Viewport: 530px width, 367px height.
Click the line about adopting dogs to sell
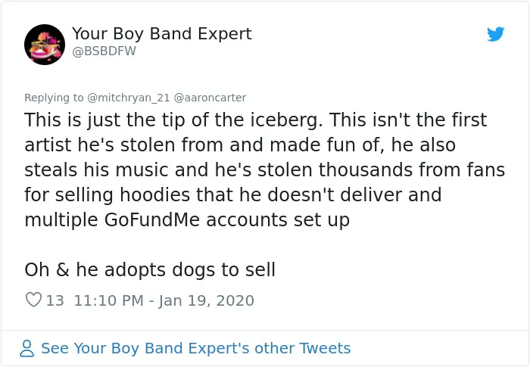[x=150, y=269]
